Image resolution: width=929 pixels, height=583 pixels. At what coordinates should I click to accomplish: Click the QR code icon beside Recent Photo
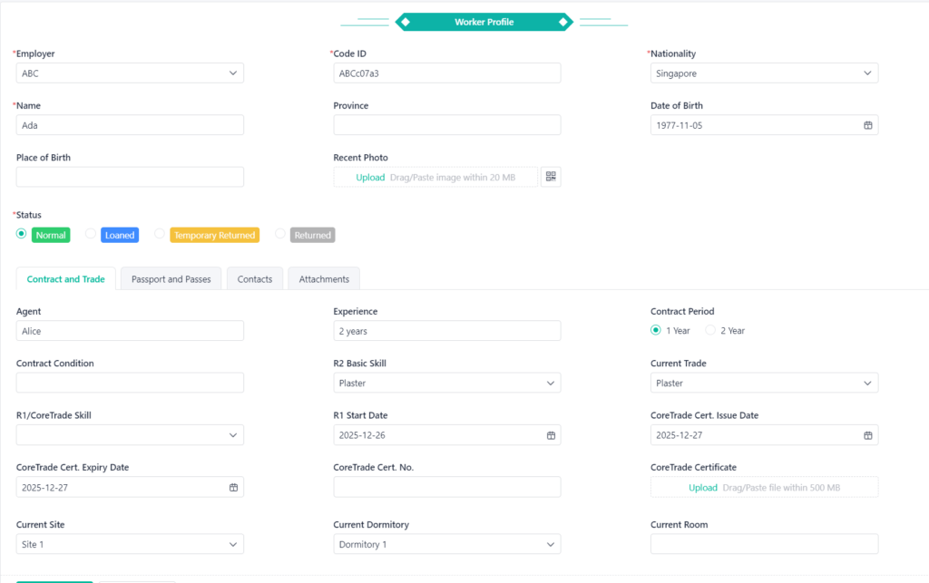(x=551, y=178)
